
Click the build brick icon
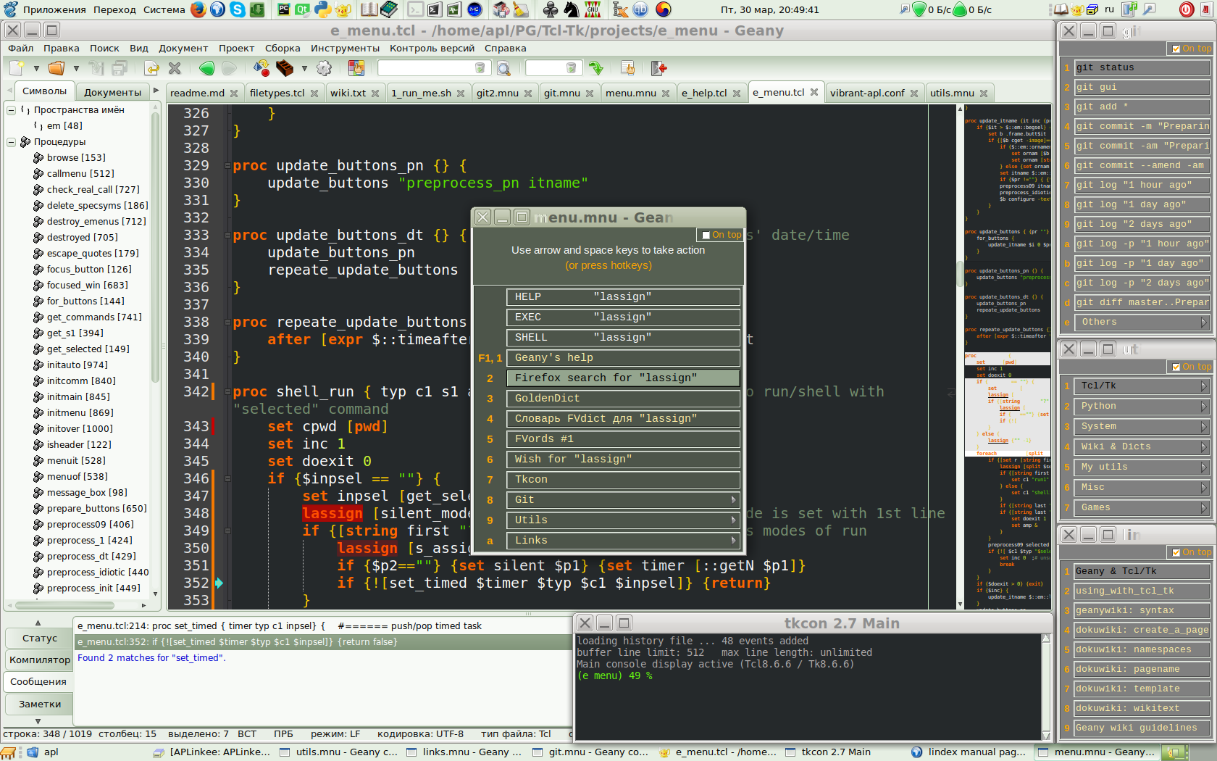(285, 68)
